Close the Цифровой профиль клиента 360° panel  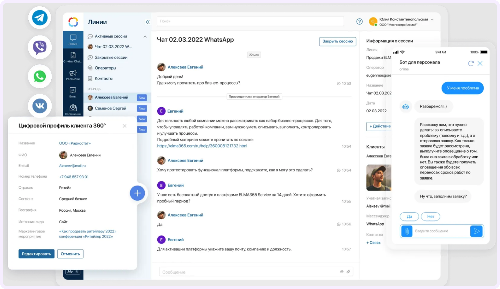pos(125,126)
